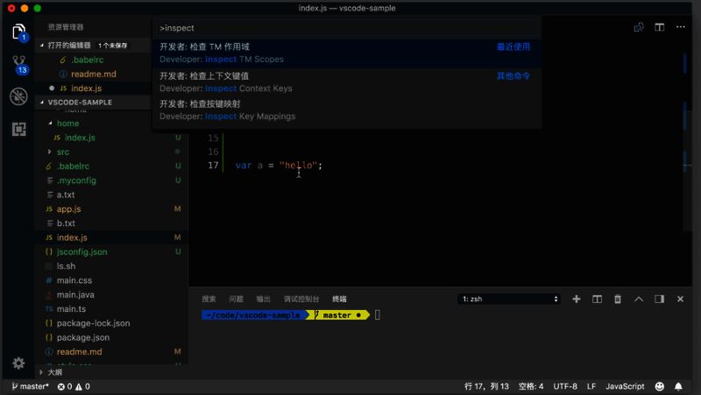Click the open changes icon in editor toolbar
This screenshot has width=701, height=395.
(x=639, y=27)
